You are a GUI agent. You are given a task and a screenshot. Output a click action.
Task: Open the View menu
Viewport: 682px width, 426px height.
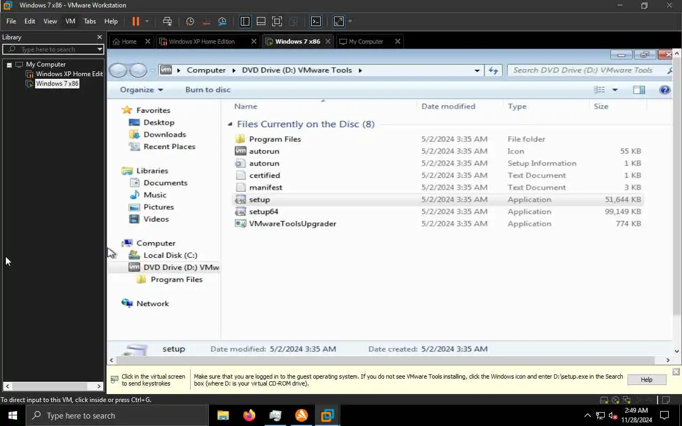point(50,21)
